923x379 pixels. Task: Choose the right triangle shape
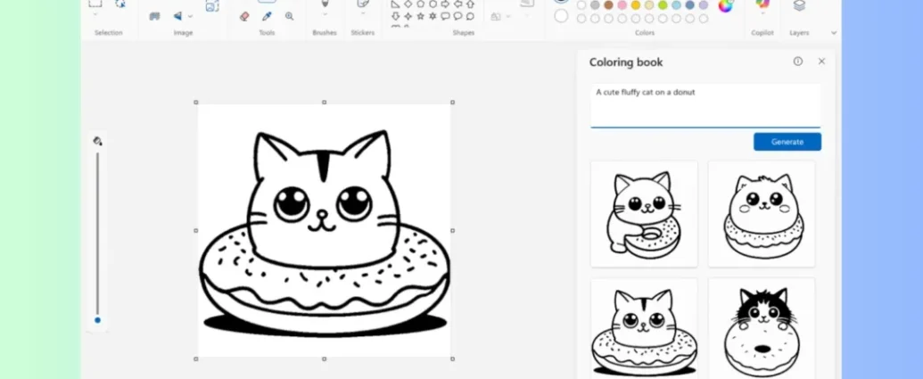tap(396, 4)
